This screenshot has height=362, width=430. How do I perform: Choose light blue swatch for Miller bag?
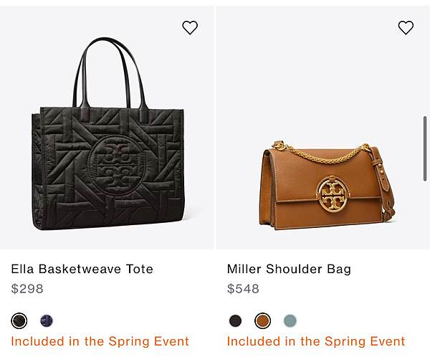point(290,320)
